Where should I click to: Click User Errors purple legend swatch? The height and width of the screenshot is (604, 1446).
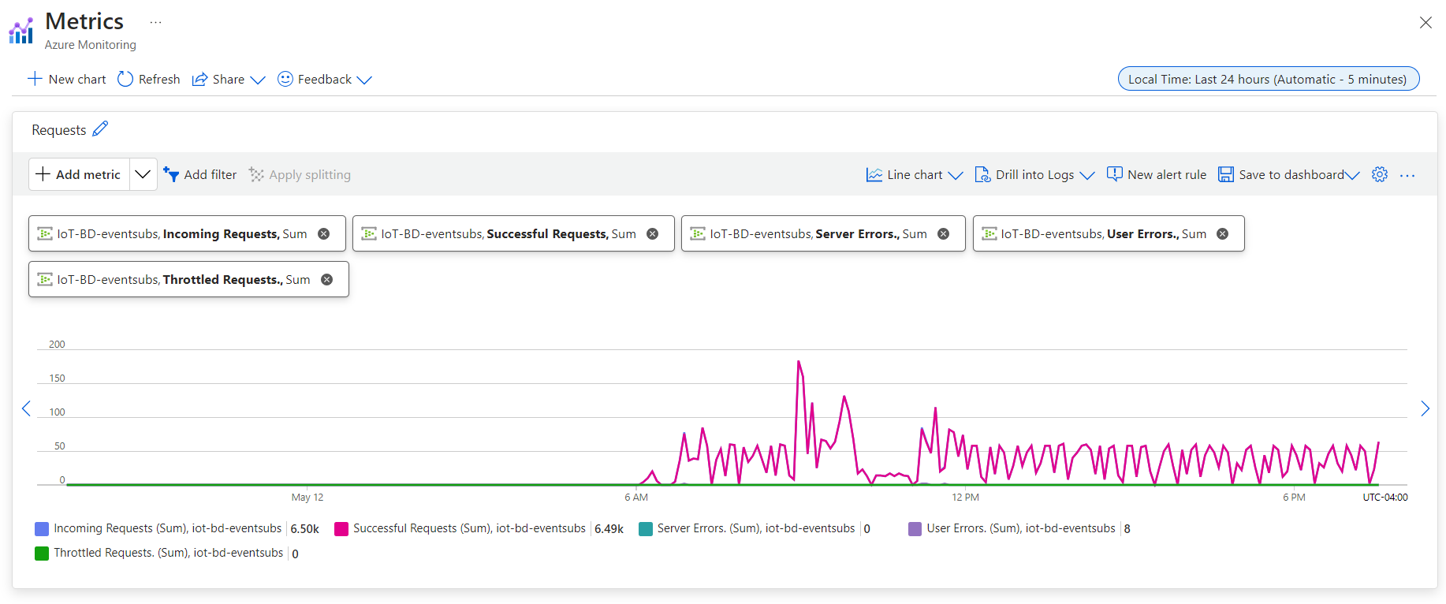[915, 528]
